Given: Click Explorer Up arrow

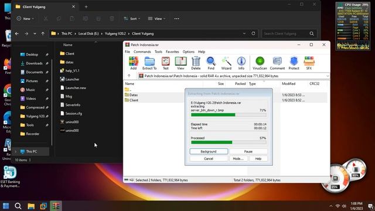Looking at the screenshot, I should click(x=43, y=34).
